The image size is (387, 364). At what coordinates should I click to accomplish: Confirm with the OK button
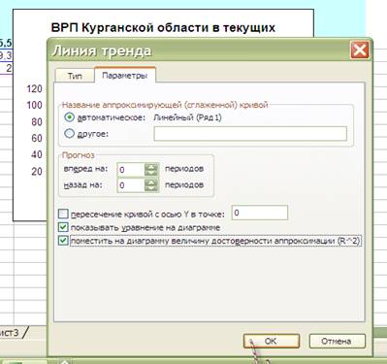[x=272, y=341]
